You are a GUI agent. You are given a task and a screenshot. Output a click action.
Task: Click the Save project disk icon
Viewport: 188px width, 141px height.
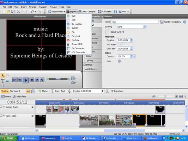click(x=13, y=12)
